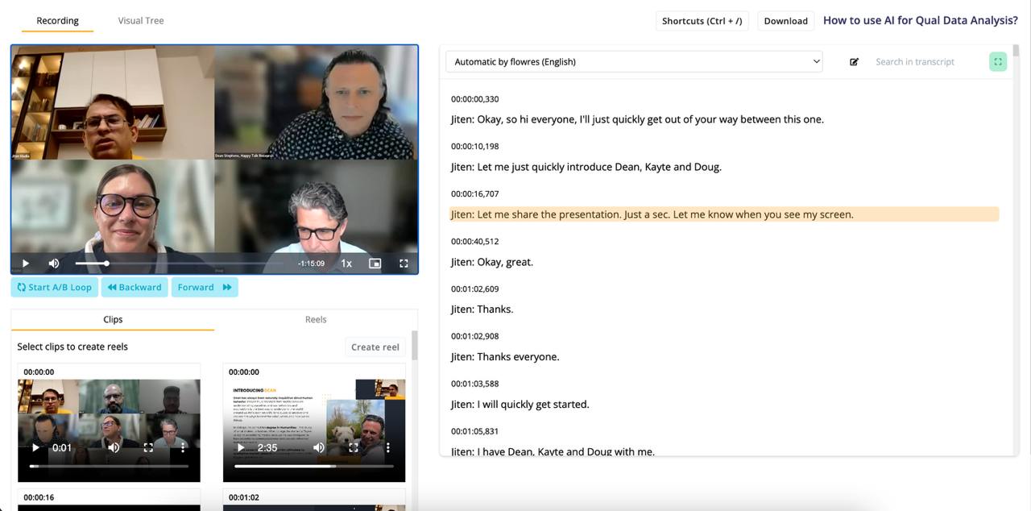Viewport: 1031px width, 511px height.
Task: Open more options on second clip
Action: pos(387,447)
